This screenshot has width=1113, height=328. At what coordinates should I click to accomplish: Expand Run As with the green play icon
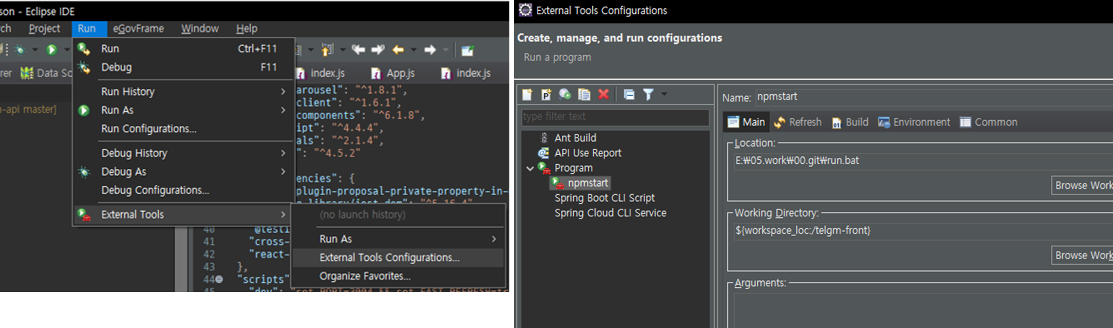click(184, 110)
